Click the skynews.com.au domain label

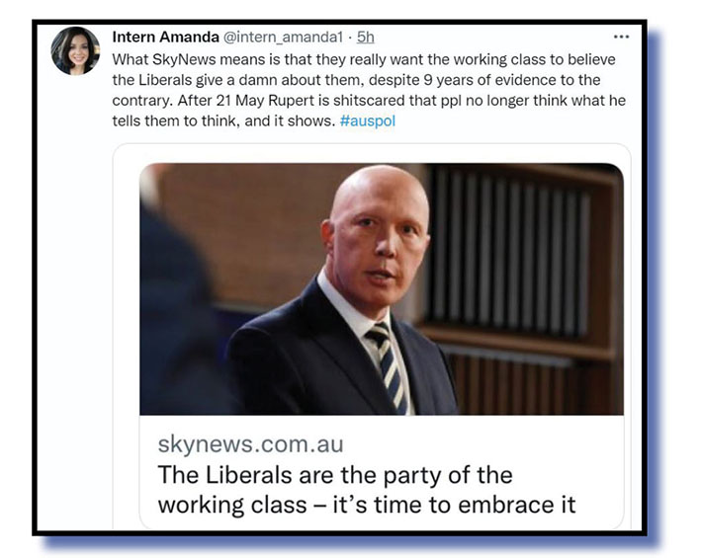click(x=250, y=444)
